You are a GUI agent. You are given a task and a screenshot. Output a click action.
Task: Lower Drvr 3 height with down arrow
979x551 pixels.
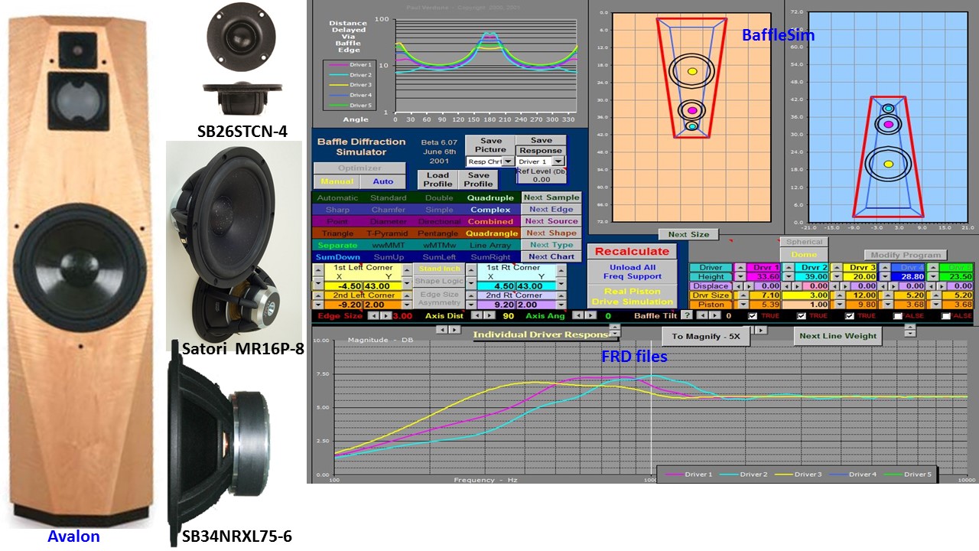[x=837, y=277]
